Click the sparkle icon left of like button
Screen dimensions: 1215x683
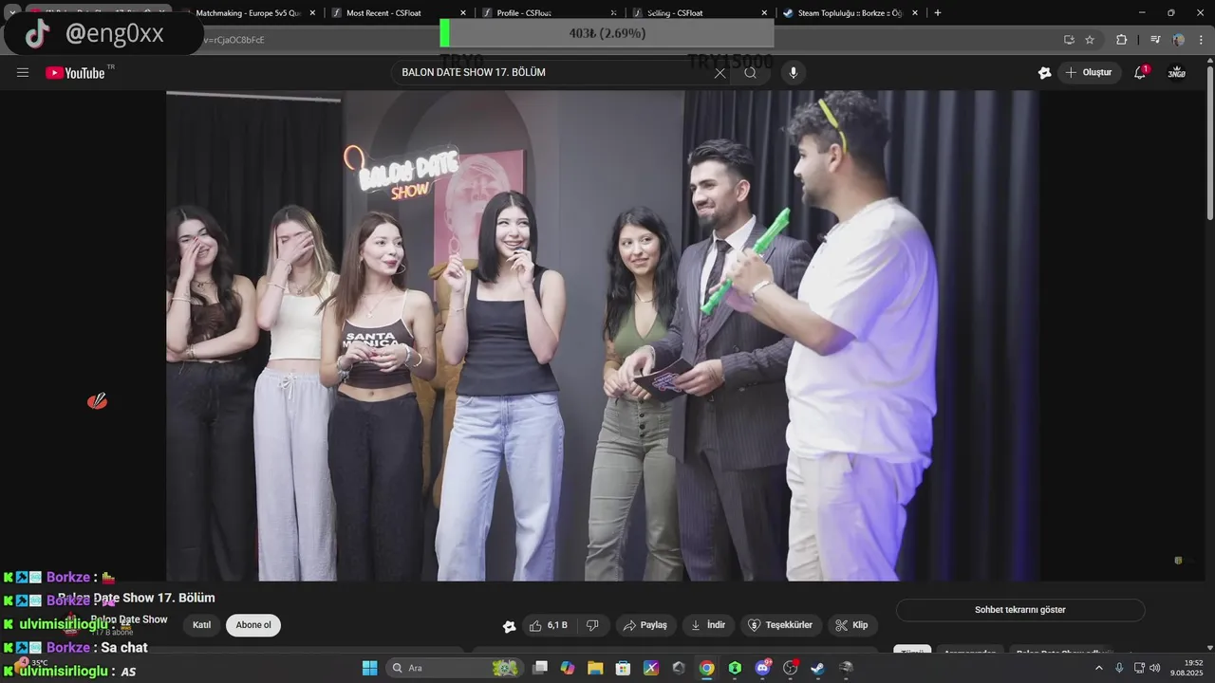510,626
